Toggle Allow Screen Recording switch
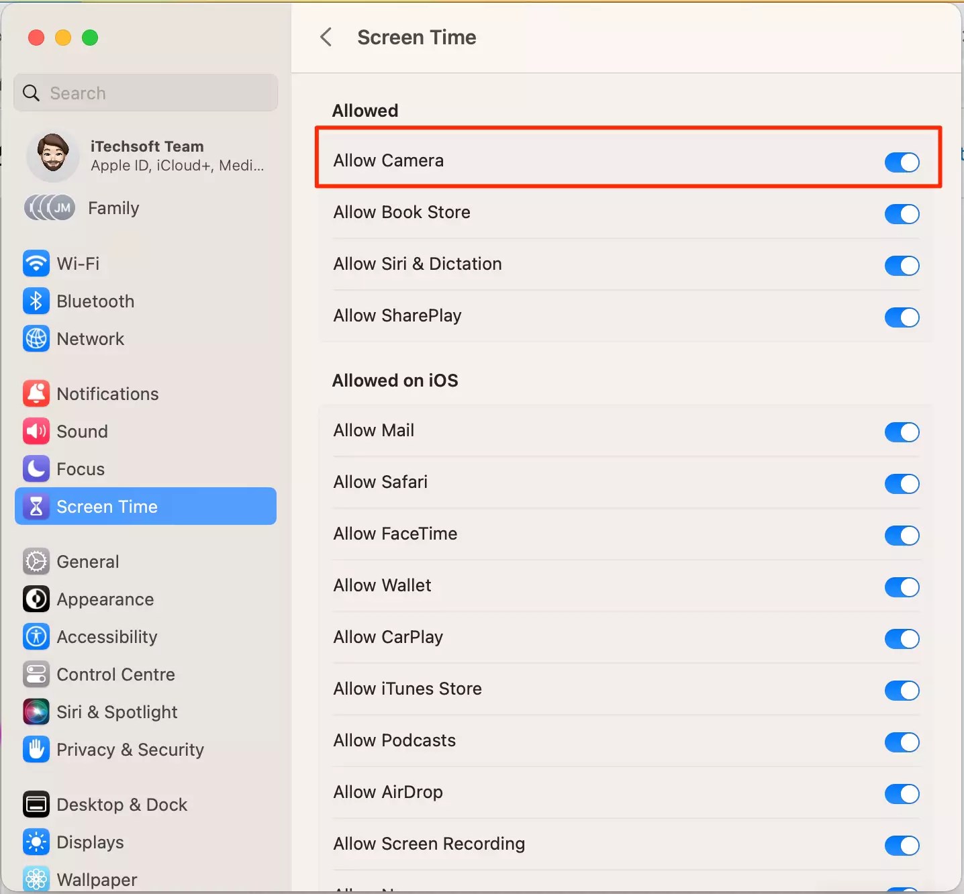The height and width of the screenshot is (894, 964). pos(902,845)
